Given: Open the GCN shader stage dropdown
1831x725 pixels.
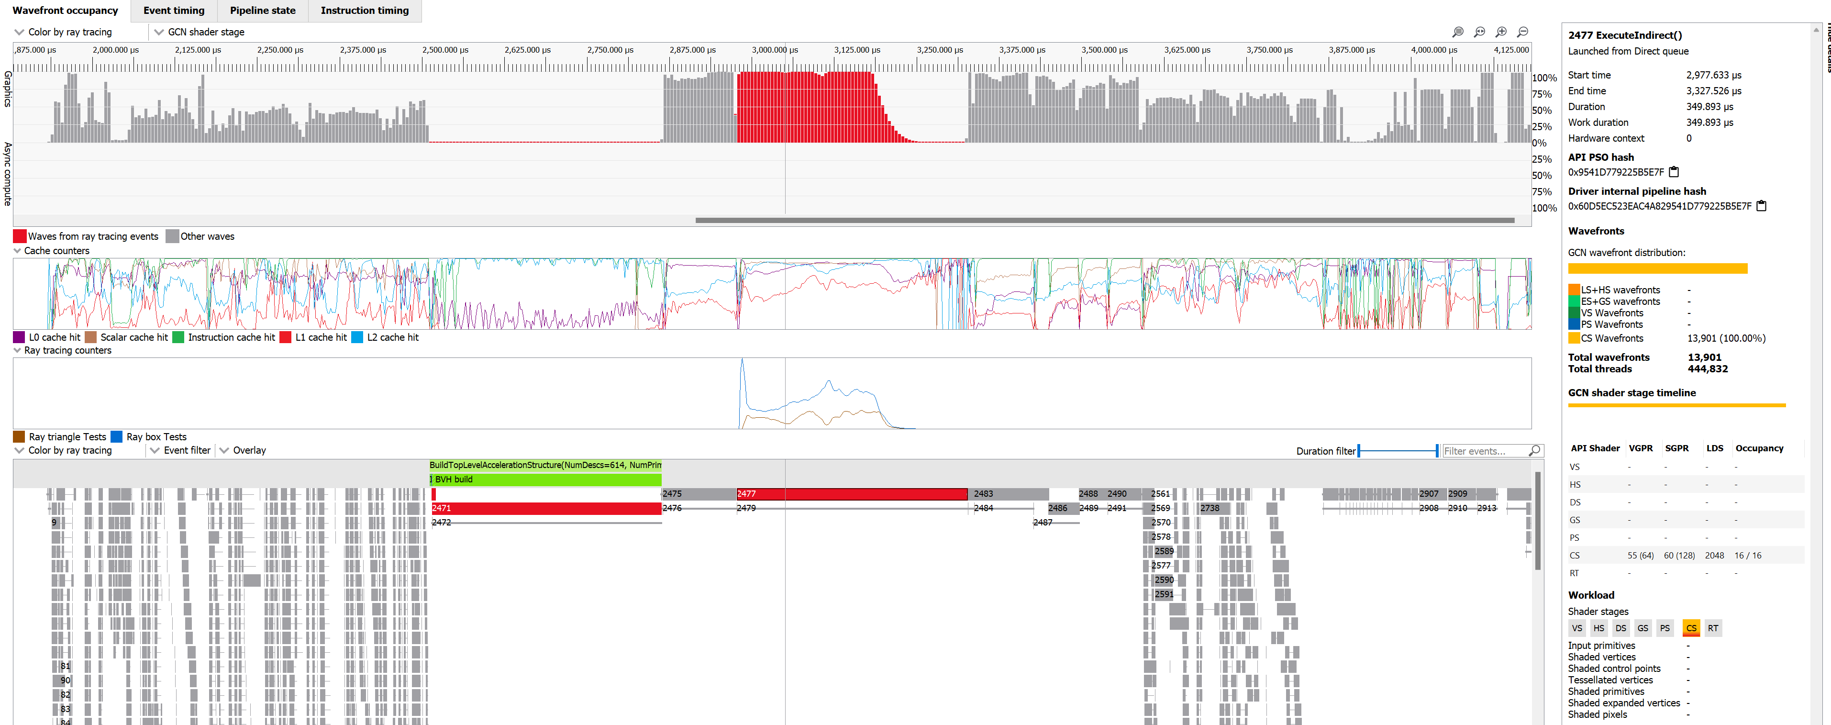Looking at the screenshot, I should point(200,32).
